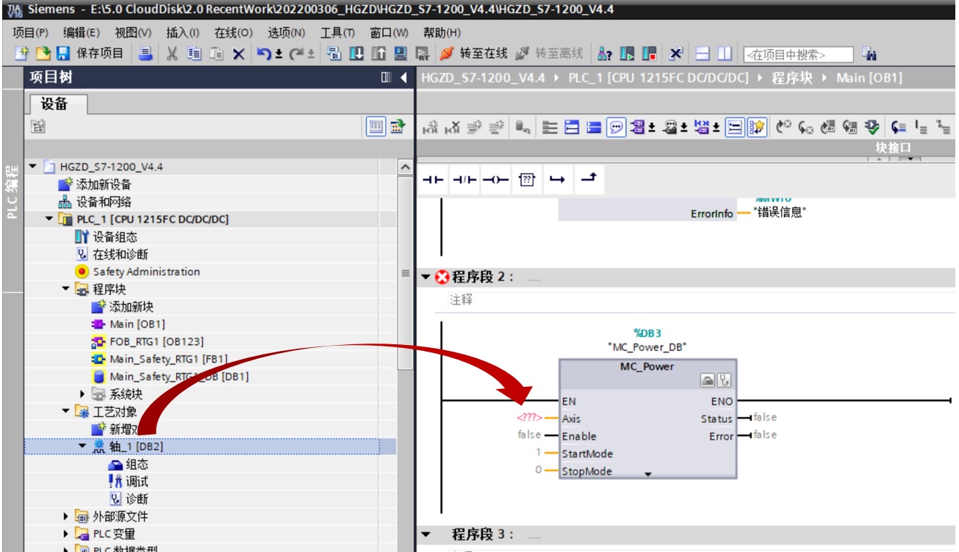959x552 pixels.
Task: Click the project search input field
Action: coord(798,54)
